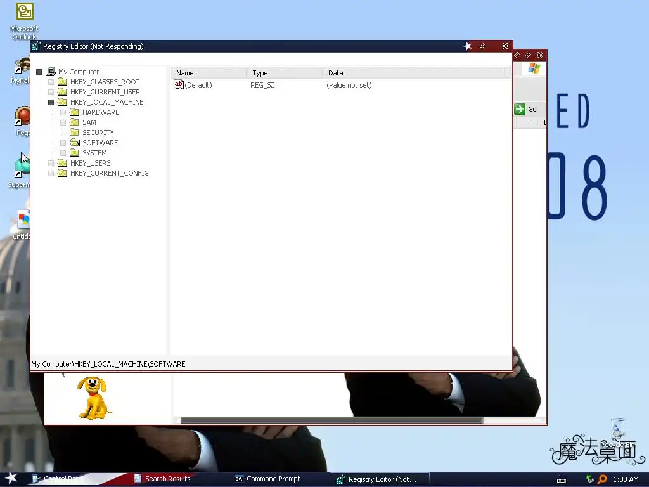This screenshot has height=487, width=649.
Task: Click the search companion dog in back window
Action: coord(94,398)
